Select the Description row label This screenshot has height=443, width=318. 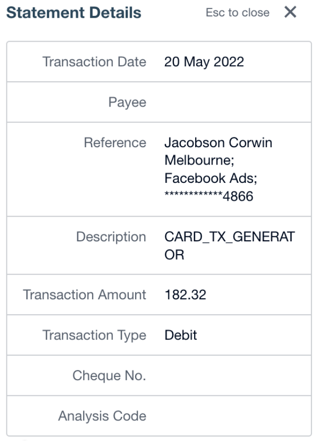[x=111, y=237]
